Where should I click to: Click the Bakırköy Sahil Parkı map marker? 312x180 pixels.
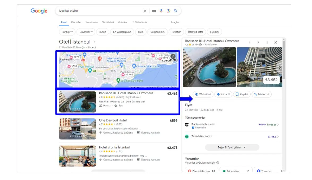(118, 80)
